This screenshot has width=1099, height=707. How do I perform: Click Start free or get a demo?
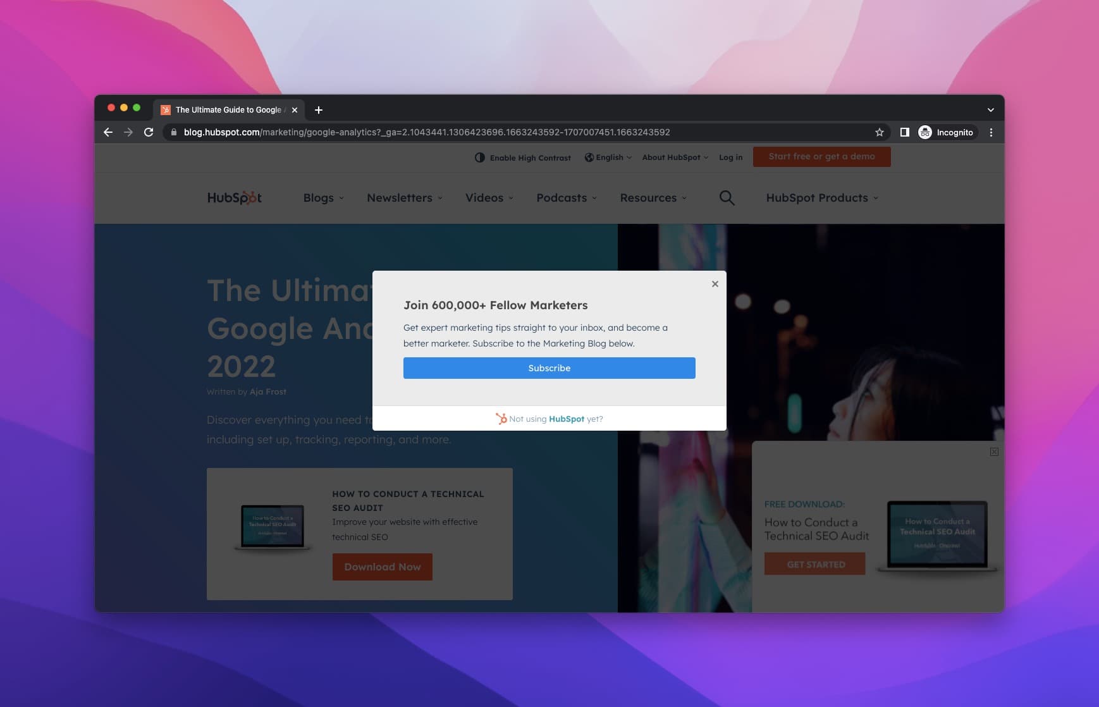821,157
